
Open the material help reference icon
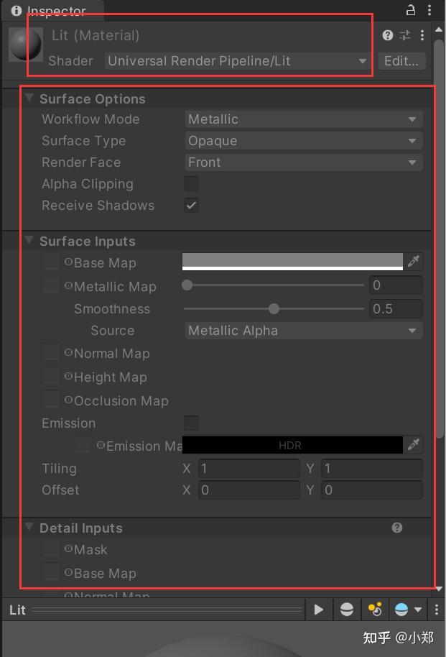click(x=388, y=35)
